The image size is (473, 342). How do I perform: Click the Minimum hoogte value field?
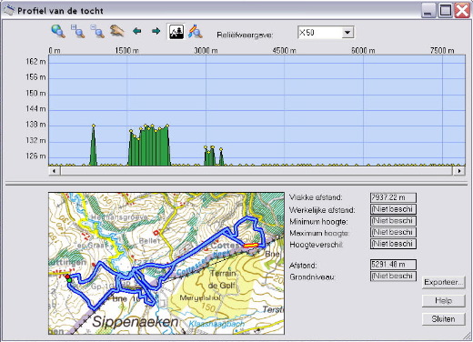(393, 221)
